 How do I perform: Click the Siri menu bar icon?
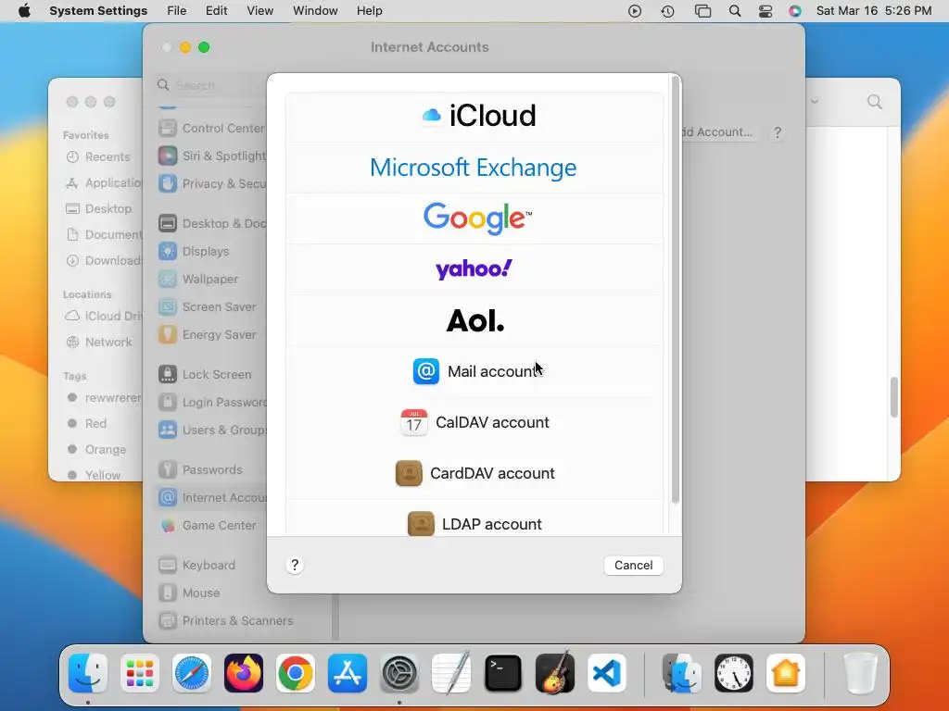pyautogui.click(x=795, y=11)
